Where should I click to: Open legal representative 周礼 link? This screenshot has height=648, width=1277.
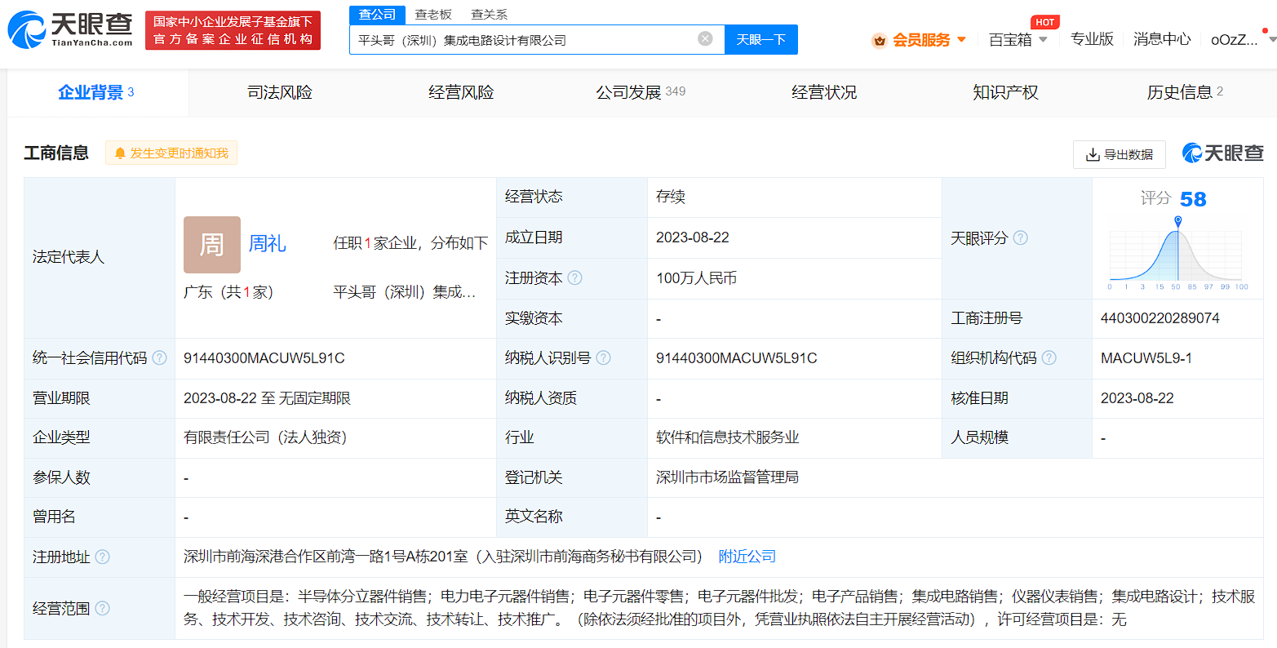(267, 244)
